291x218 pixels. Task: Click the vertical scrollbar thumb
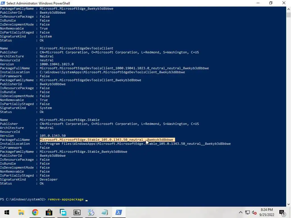288,15
